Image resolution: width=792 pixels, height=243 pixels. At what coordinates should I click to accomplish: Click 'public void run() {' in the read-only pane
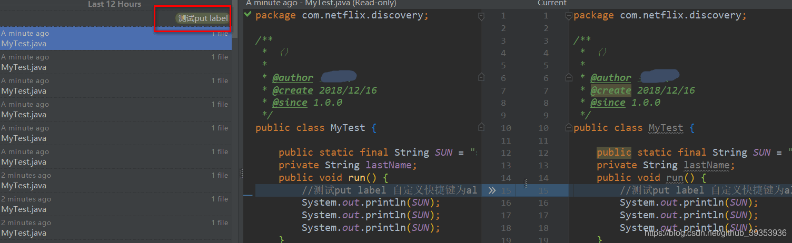(x=333, y=178)
